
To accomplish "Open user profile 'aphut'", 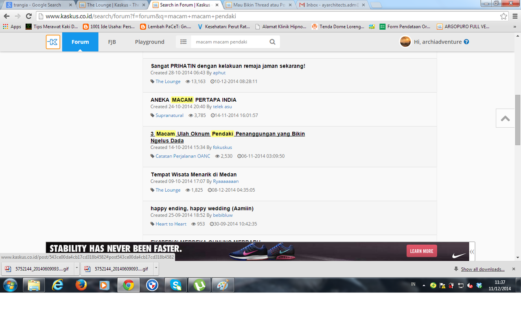I will [219, 73].
